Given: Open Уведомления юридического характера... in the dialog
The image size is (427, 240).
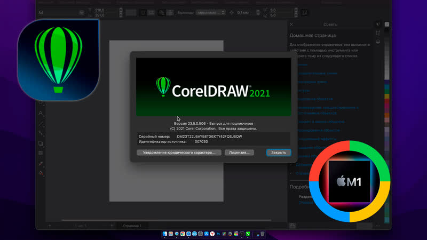Looking at the screenshot, I should click(179, 153).
